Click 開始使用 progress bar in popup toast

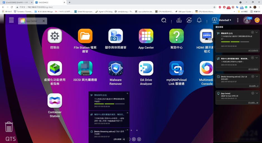(109, 104)
